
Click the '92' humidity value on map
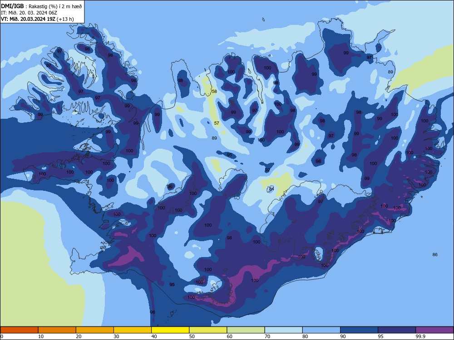267,170
